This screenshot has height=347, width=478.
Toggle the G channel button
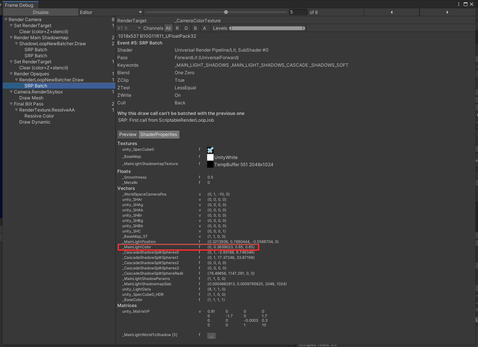(186, 28)
